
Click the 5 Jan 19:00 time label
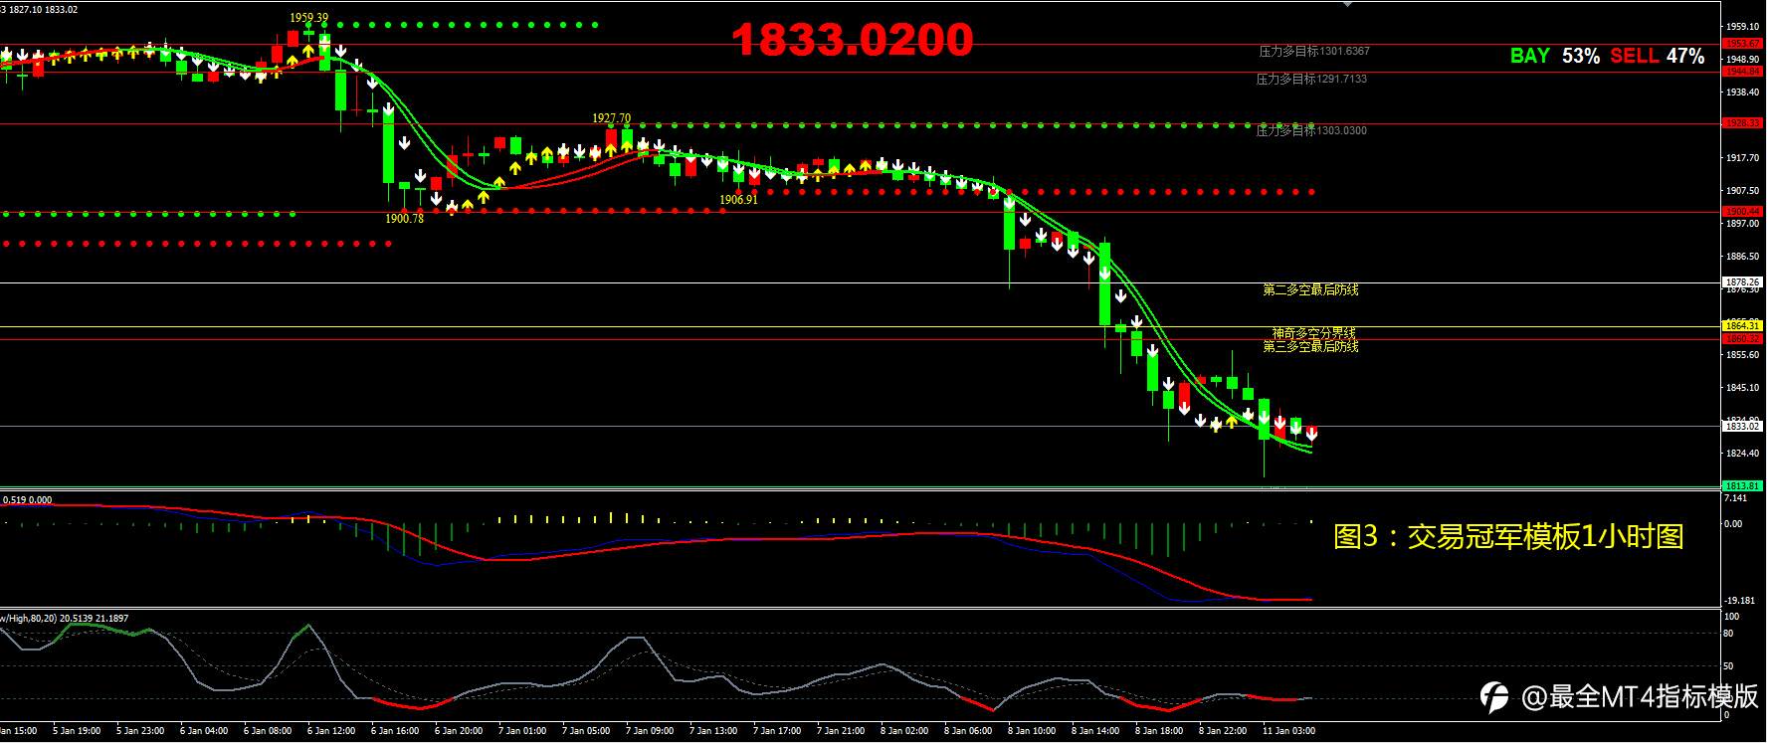coord(77,731)
